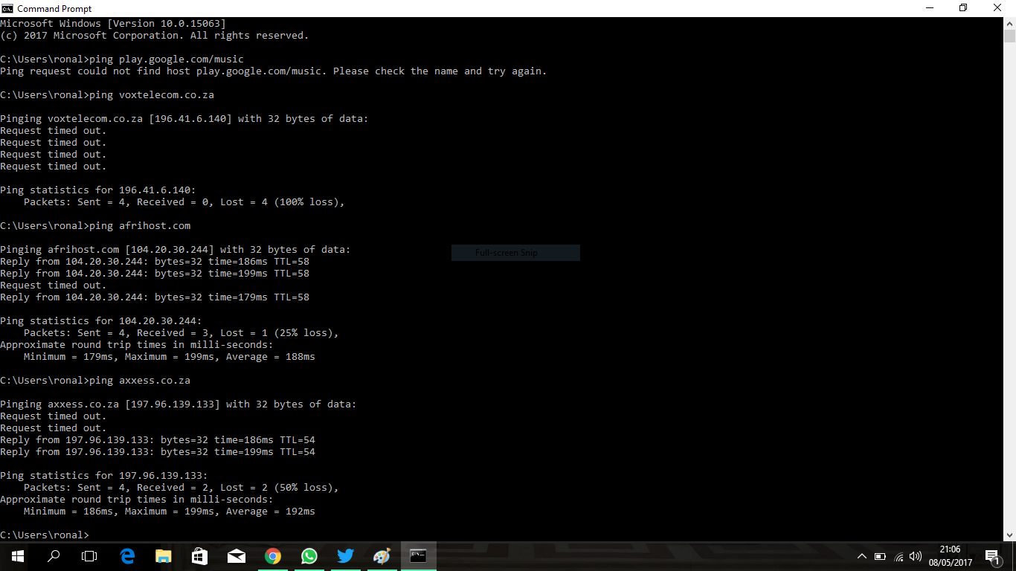This screenshot has height=571, width=1016.
Task: Click the 'ping axxess.co.za' command line
Action: pyautogui.click(x=95, y=380)
